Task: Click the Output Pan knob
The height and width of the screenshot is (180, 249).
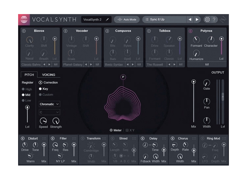Action: point(207,101)
